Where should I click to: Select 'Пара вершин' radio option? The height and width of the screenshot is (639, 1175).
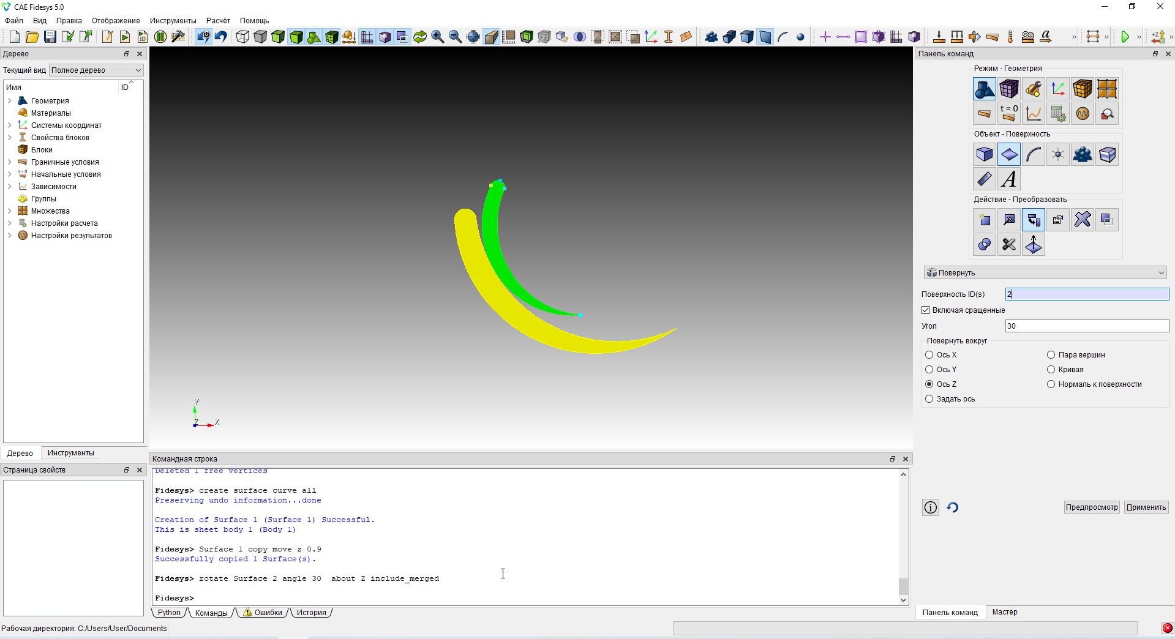[x=1051, y=355]
